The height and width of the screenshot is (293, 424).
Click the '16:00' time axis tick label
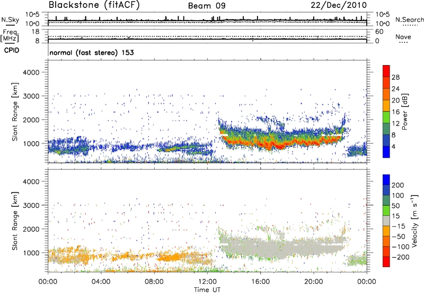pyautogui.click(x=260, y=282)
